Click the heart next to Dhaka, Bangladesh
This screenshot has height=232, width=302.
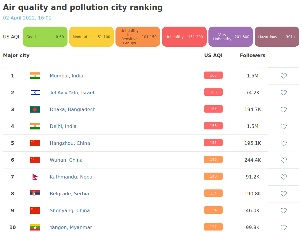coord(283,110)
